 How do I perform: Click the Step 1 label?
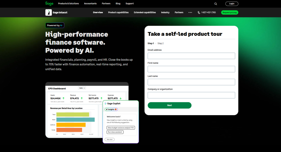click(x=151, y=43)
